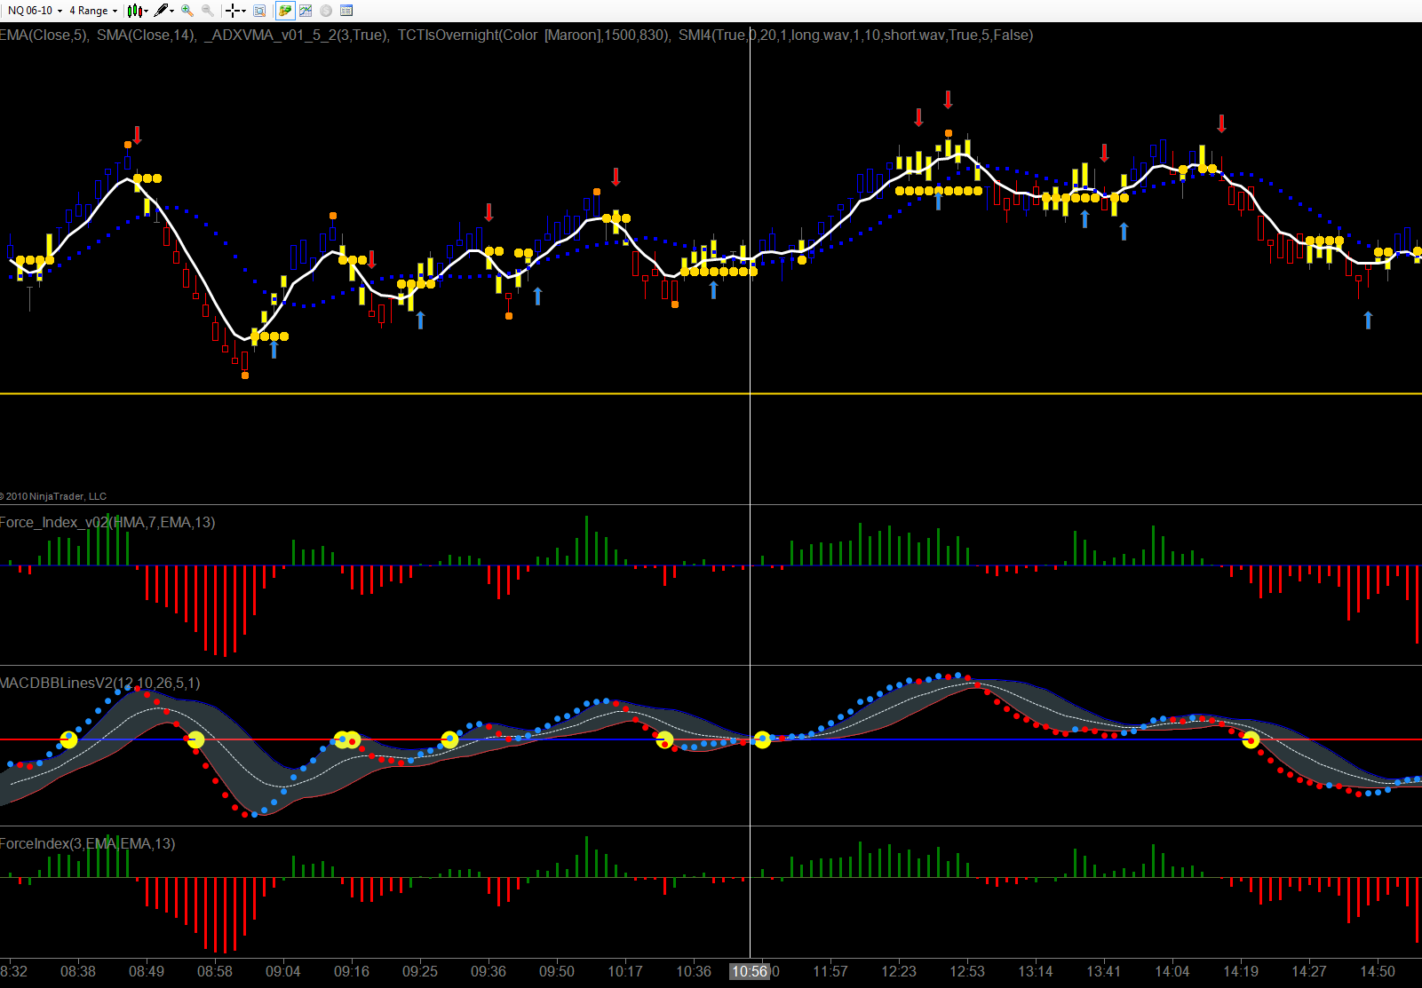Screen dimensions: 1422x988
Task: Click the MACDBBLinesV2 indicator label
Action: (100, 683)
